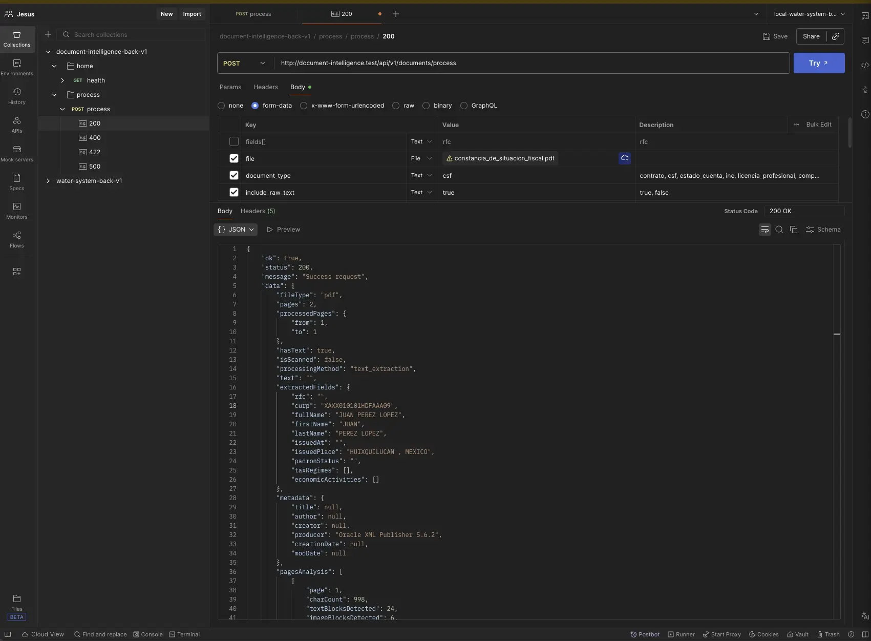Open the Mock servers sidebar panel
The image size is (871, 641).
point(17,153)
